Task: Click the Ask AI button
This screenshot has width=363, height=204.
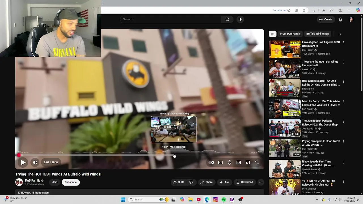Action: (224, 182)
